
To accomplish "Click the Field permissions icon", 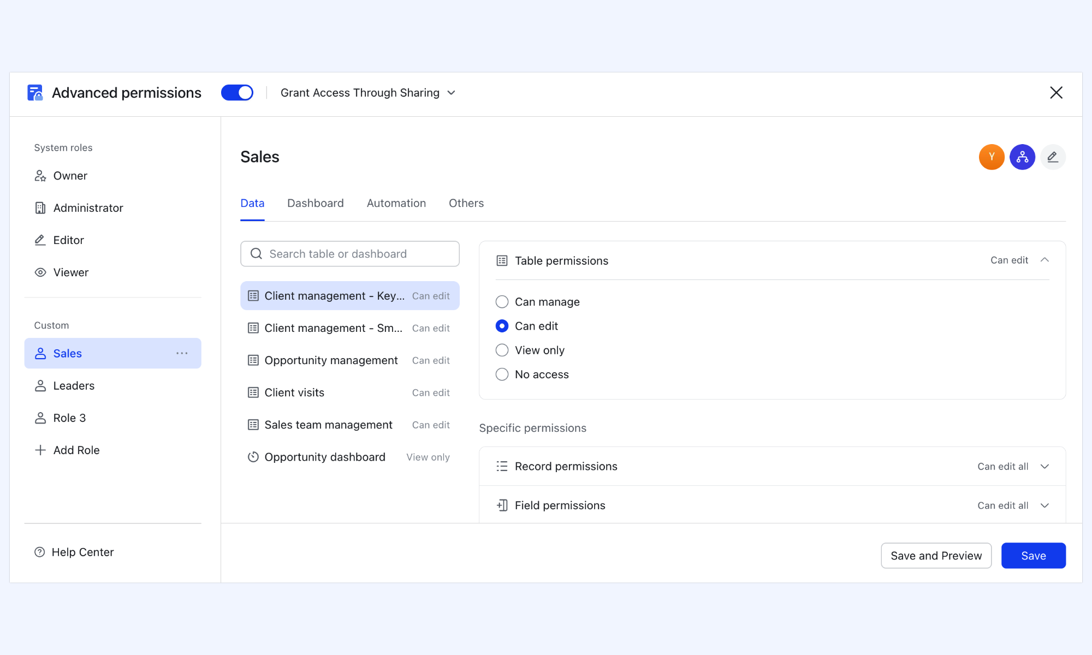I will tap(502, 505).
